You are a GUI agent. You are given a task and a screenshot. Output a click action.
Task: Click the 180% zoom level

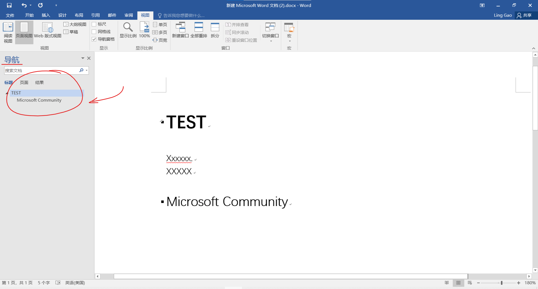tap(530, 283)
